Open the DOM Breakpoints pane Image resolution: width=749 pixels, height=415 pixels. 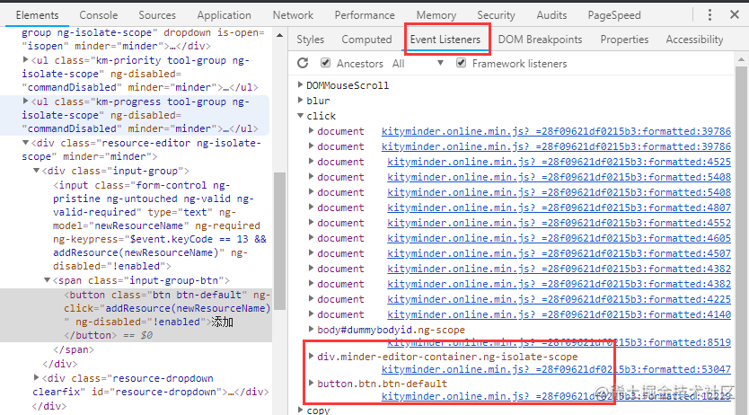coord(540,40)
